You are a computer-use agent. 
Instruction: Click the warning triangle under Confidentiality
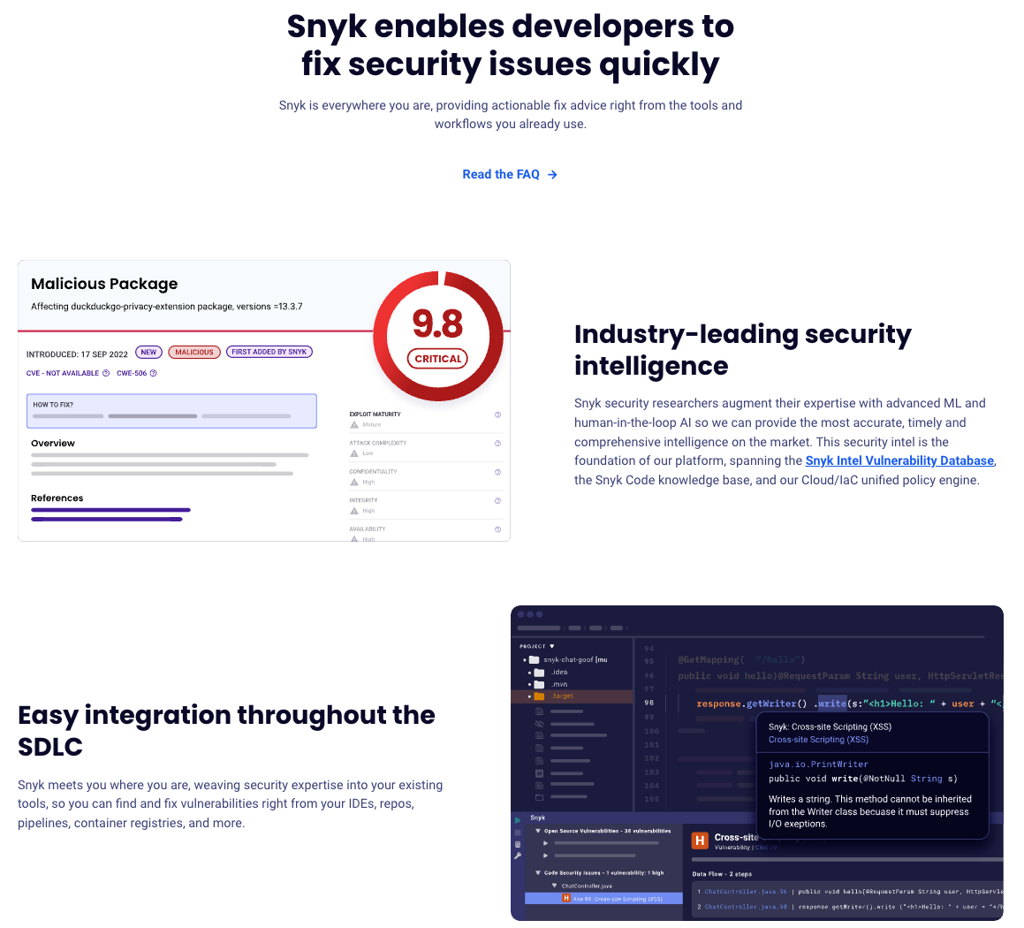[x=354, y=482]
